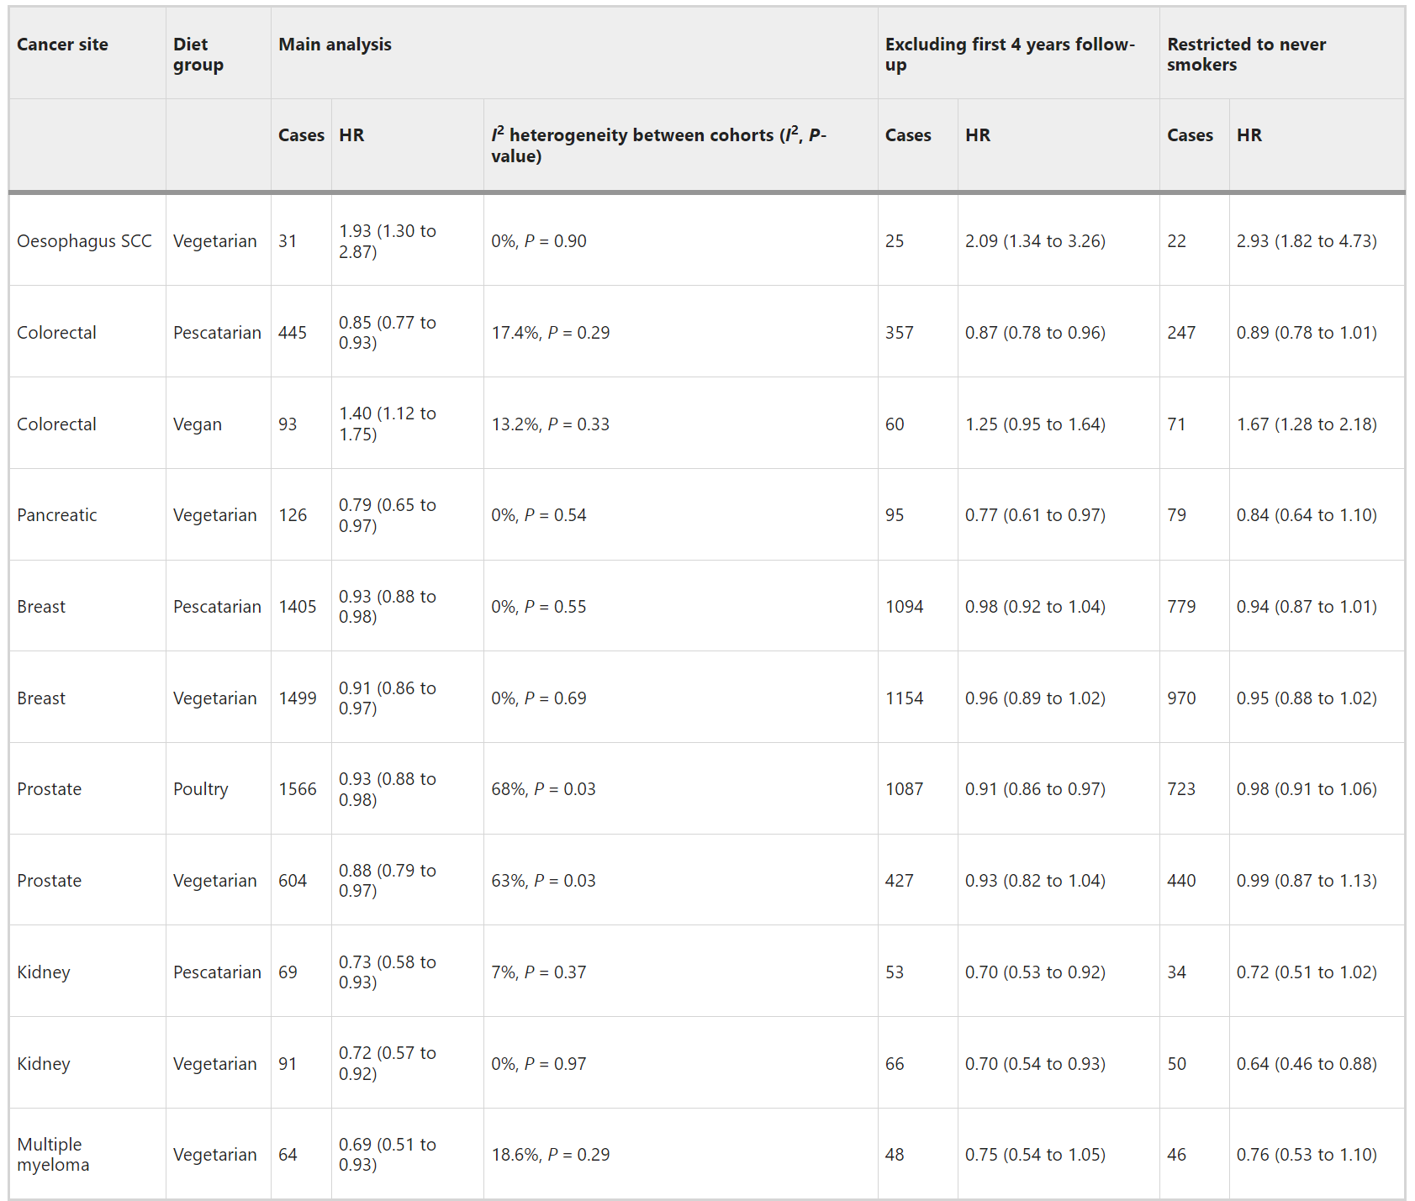The height and width of the screenshot is (1201, 1415).
Task: Select the 1566 cases cell for Prostate
Action: tap(298, 789)
